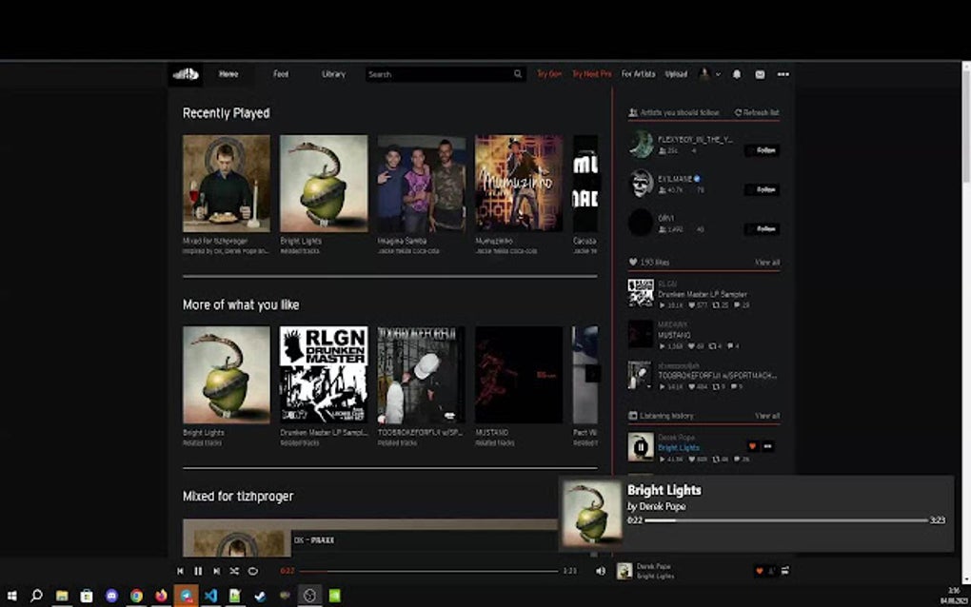The image size is (971, 607).
Task: Click the volume speaker icon
Action: (599, 571)
